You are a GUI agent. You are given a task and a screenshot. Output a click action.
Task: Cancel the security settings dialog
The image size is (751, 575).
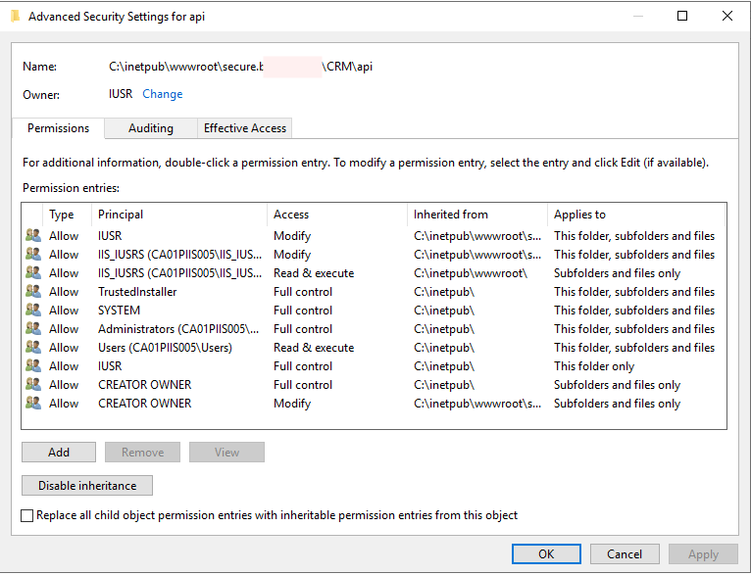tap(625, 553)
